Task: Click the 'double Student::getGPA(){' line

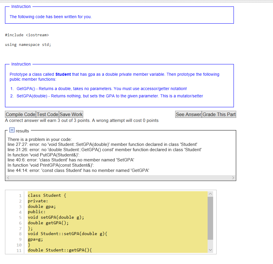Action: click(x=60, y=250)
